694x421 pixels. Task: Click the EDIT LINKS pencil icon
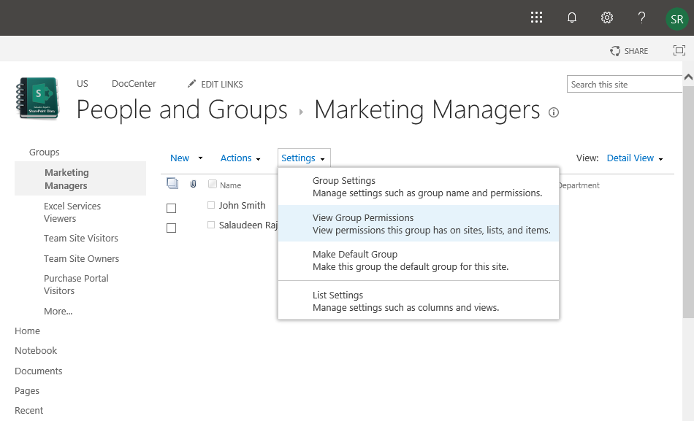coord(192,84)
